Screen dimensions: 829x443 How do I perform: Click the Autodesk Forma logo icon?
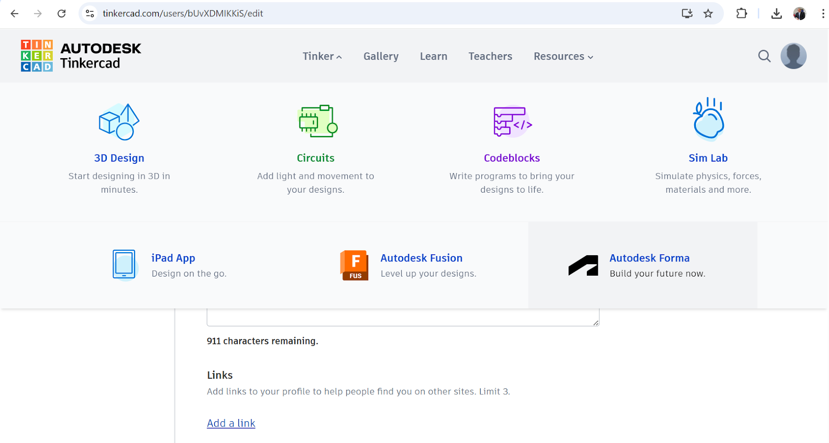point(583,265)
